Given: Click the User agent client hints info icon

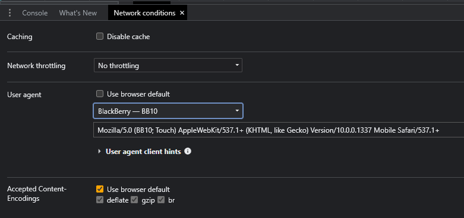Looking at the screenshot, I should tap(188, 151).
